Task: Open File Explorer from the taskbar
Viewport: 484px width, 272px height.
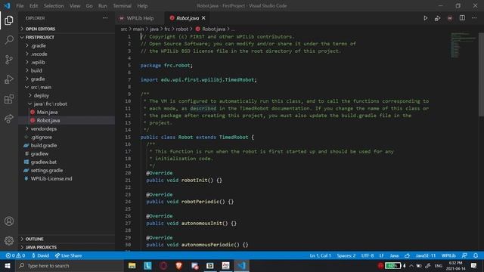Action: point(132,265)
